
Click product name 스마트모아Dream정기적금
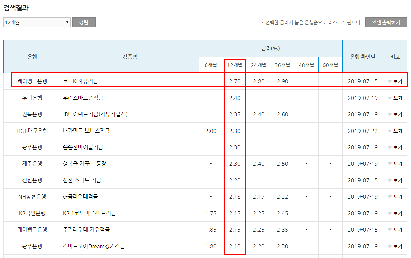tap(94, 246)
